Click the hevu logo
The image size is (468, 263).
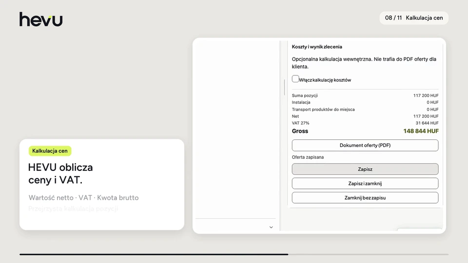coord(41,19)
